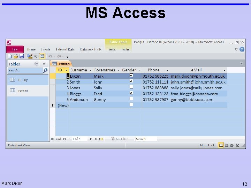Go to the first record navigation button
This screenshot has width=251, height=188.
point(64,139)
